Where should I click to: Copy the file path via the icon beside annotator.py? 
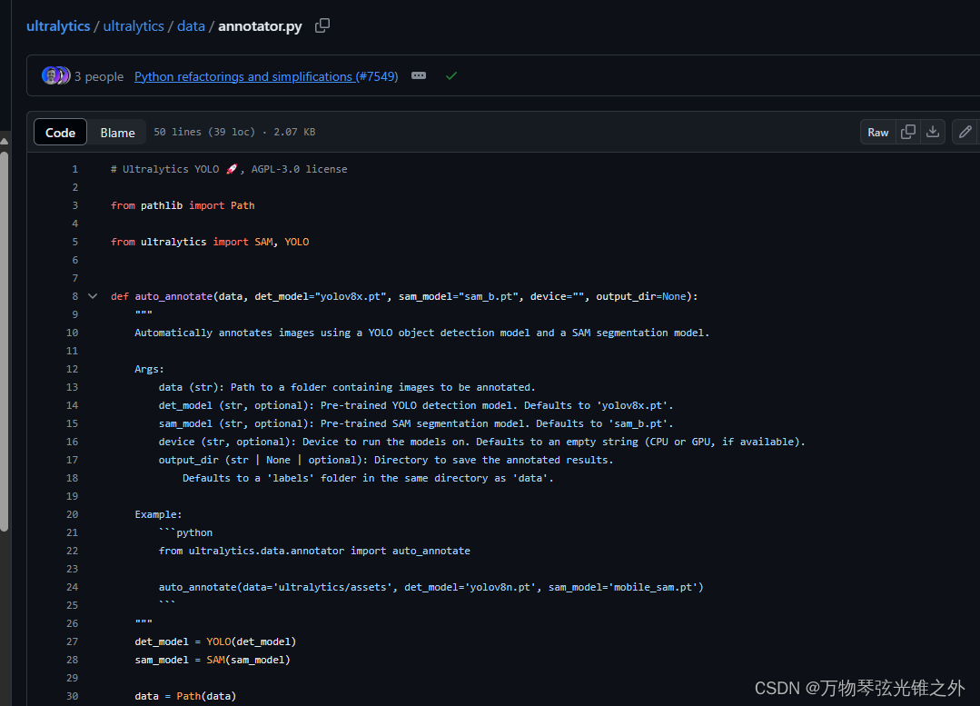322,25
